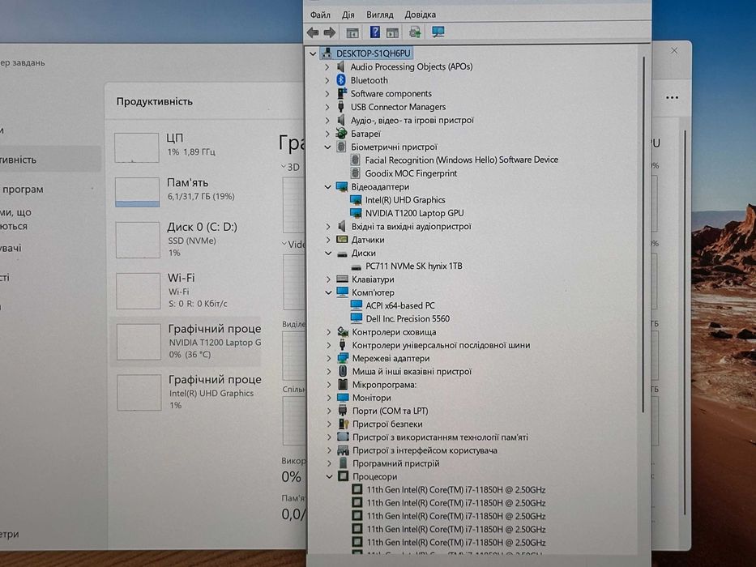This screenshot has width=756, height=567.
Task: Click the Мікропрограма firmware icon
Action: [343, 384]
